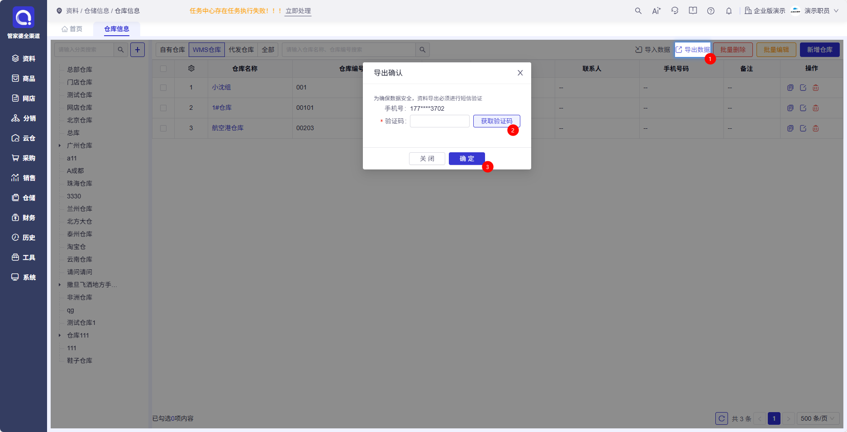The width and height of the screenshot is (847, 432).
Task: Open the AI assistant icon
Action: (x=656, y=11)
